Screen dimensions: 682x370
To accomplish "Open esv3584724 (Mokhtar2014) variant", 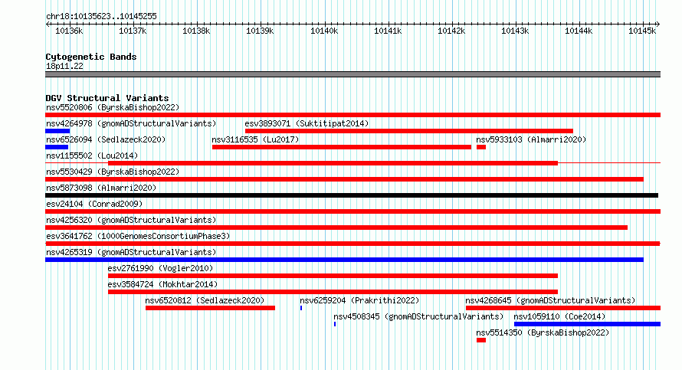I will [x=162, y=284].
